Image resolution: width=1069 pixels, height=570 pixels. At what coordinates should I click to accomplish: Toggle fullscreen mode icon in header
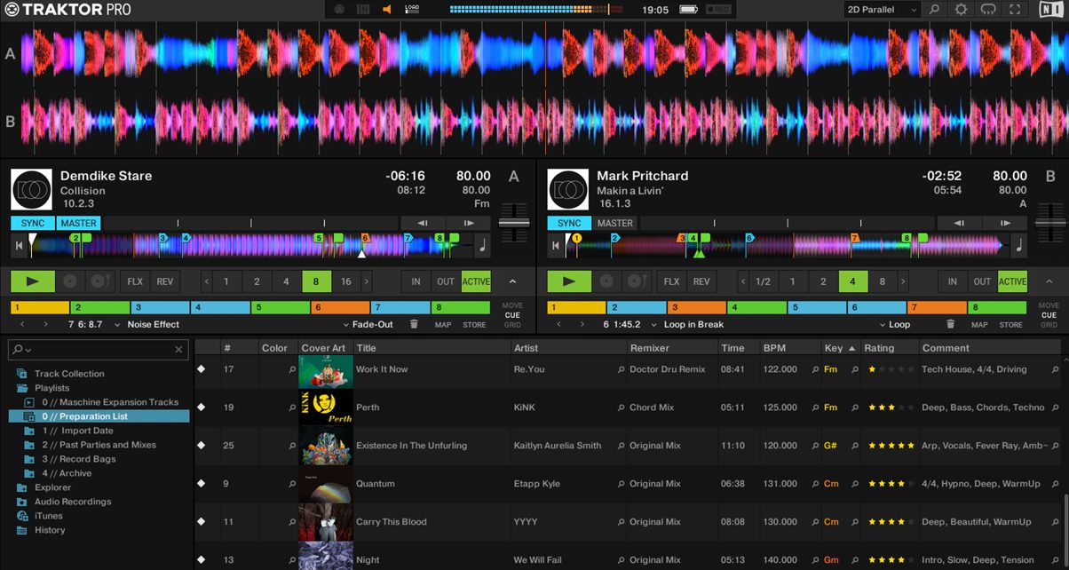[1015, 10]
